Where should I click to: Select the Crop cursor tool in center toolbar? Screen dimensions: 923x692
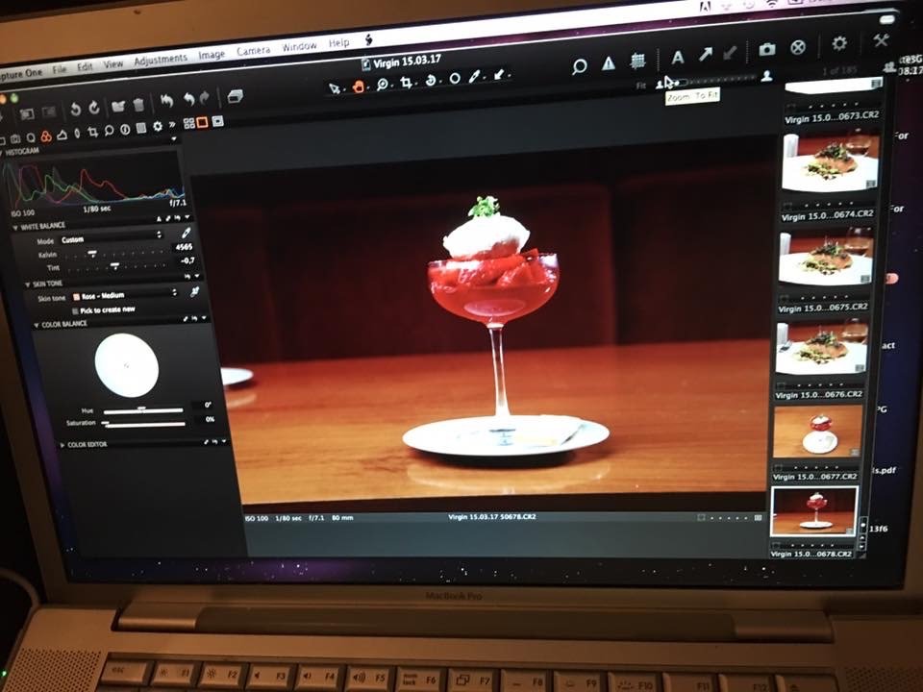(406, 83)
